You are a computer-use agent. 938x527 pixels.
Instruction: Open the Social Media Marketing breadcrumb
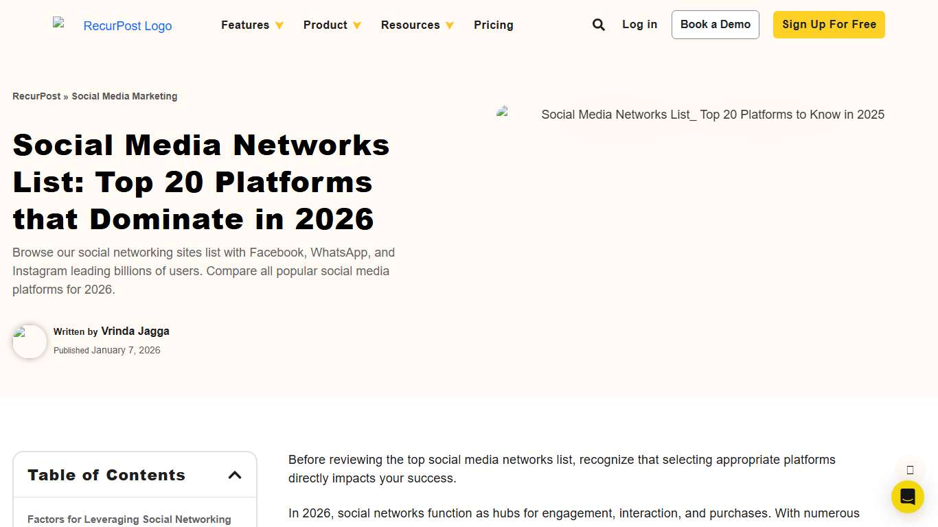click(x=124, y=96)
